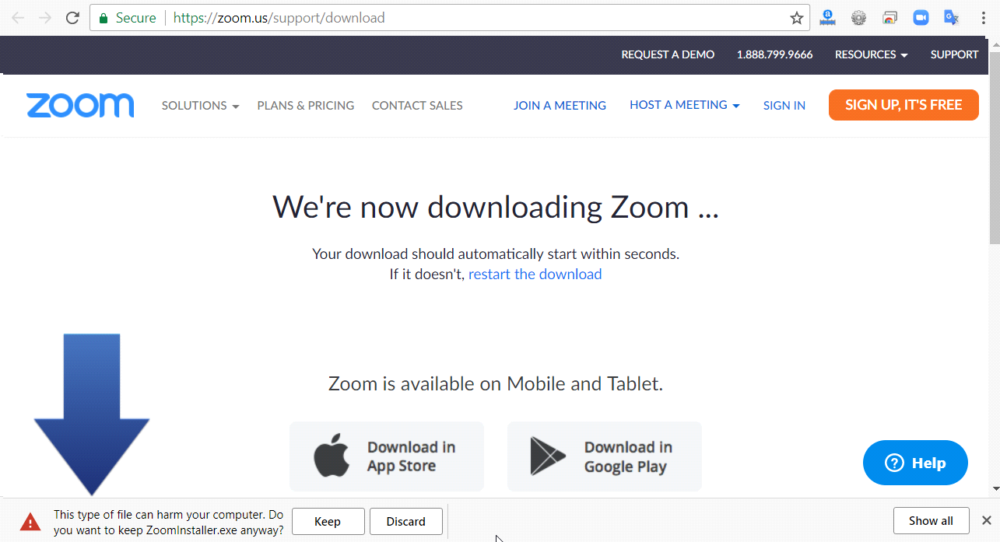
Task: Open the Alexa traffic rank extension
Action: coord(827,18)
